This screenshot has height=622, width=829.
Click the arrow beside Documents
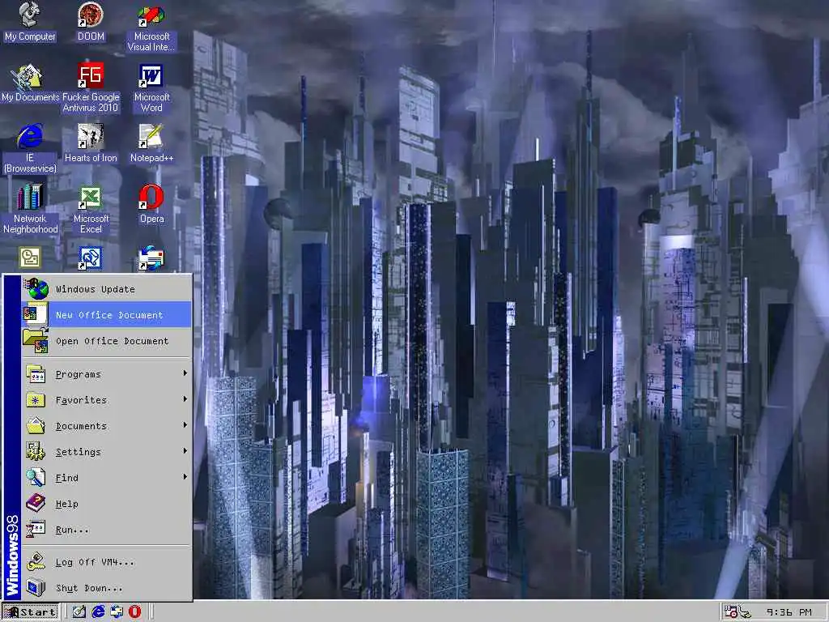pos(185,425)
